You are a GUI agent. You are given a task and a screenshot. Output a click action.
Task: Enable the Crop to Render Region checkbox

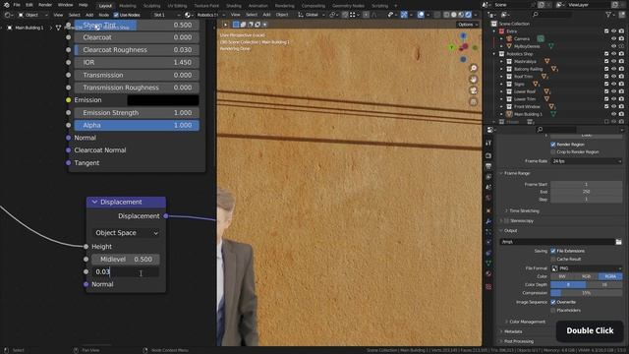click(x=553, y=152)
